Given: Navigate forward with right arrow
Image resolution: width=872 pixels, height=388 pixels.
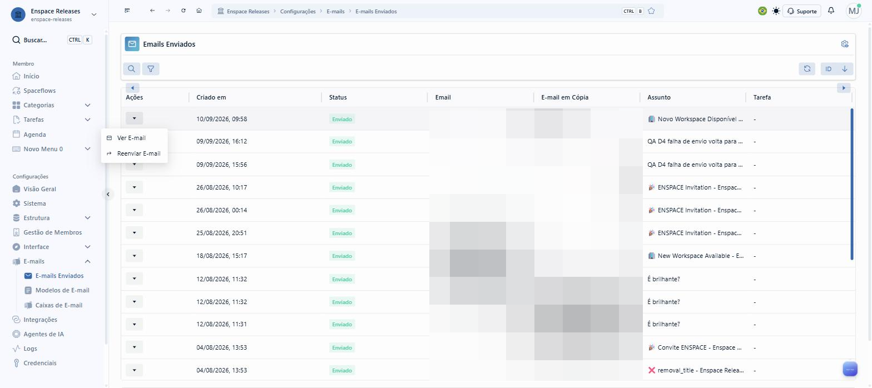Looking at the screenshot, I should 168,11.
